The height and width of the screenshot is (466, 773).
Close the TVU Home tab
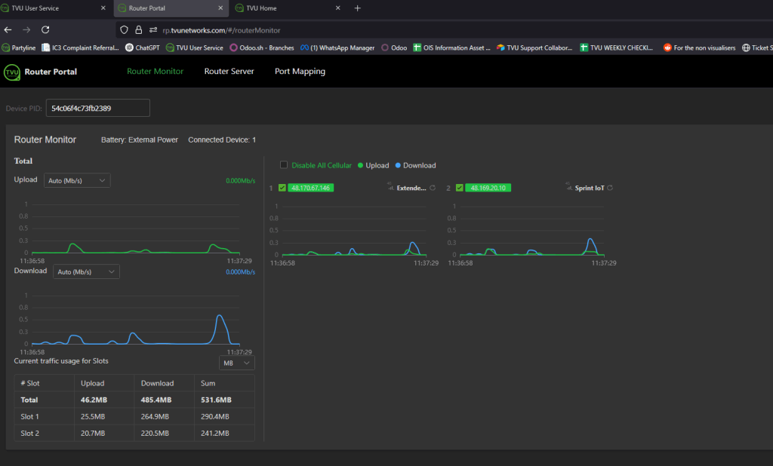tap(337, 8)
